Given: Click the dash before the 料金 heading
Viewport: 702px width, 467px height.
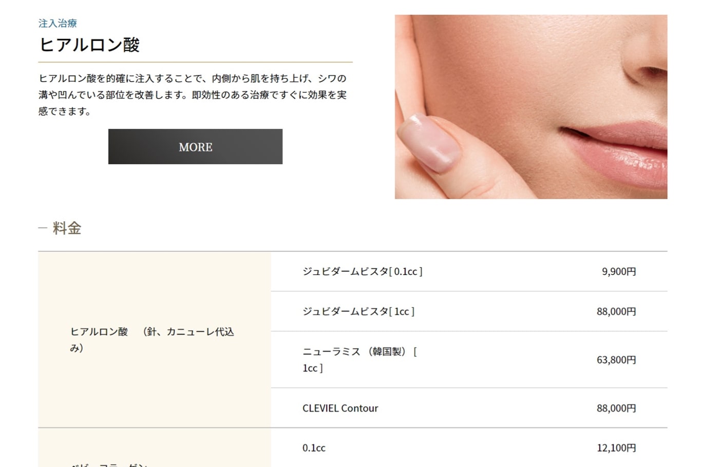Looking at the screenshot, I should (x=43, y=228).
